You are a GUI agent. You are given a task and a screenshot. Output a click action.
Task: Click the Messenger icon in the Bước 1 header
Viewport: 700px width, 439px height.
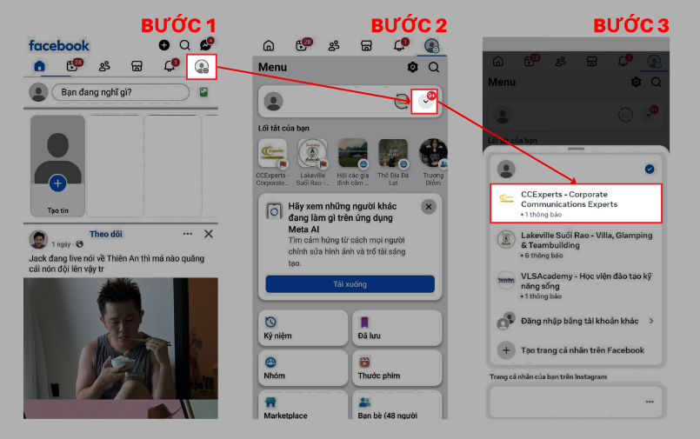[x=206, y=45]
